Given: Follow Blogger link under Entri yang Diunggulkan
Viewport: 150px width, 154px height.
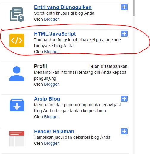Looking at the screenshot, I should tap(51, 19).
